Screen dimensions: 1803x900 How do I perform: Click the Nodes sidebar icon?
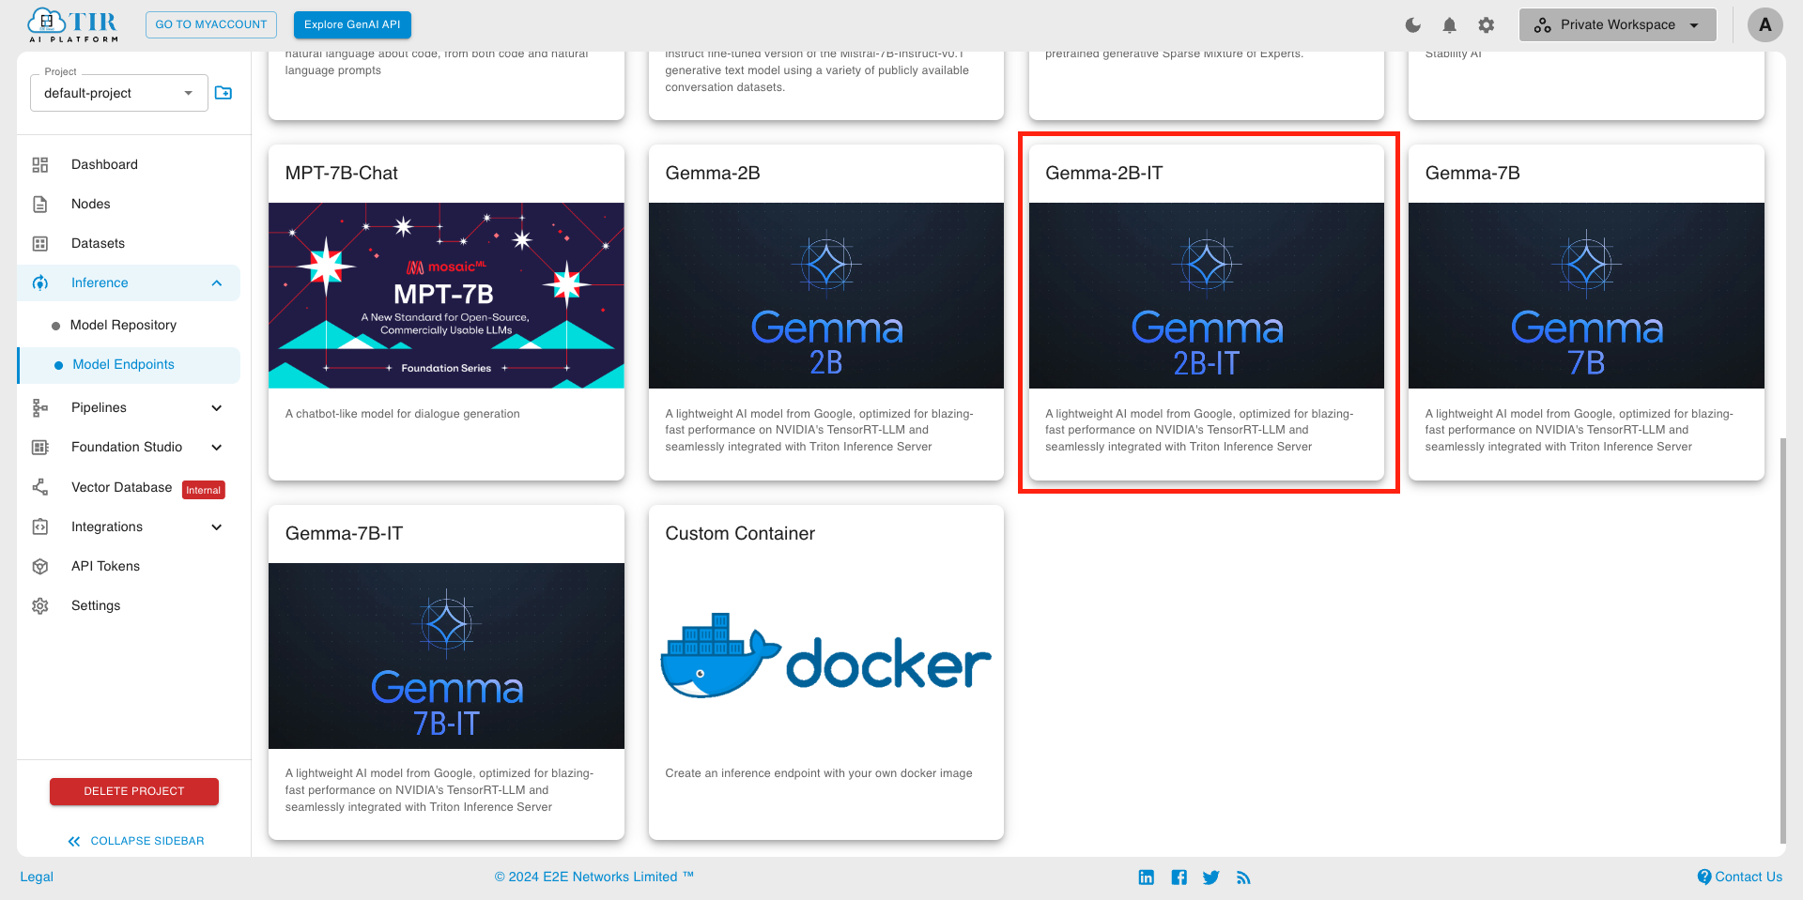40,205
